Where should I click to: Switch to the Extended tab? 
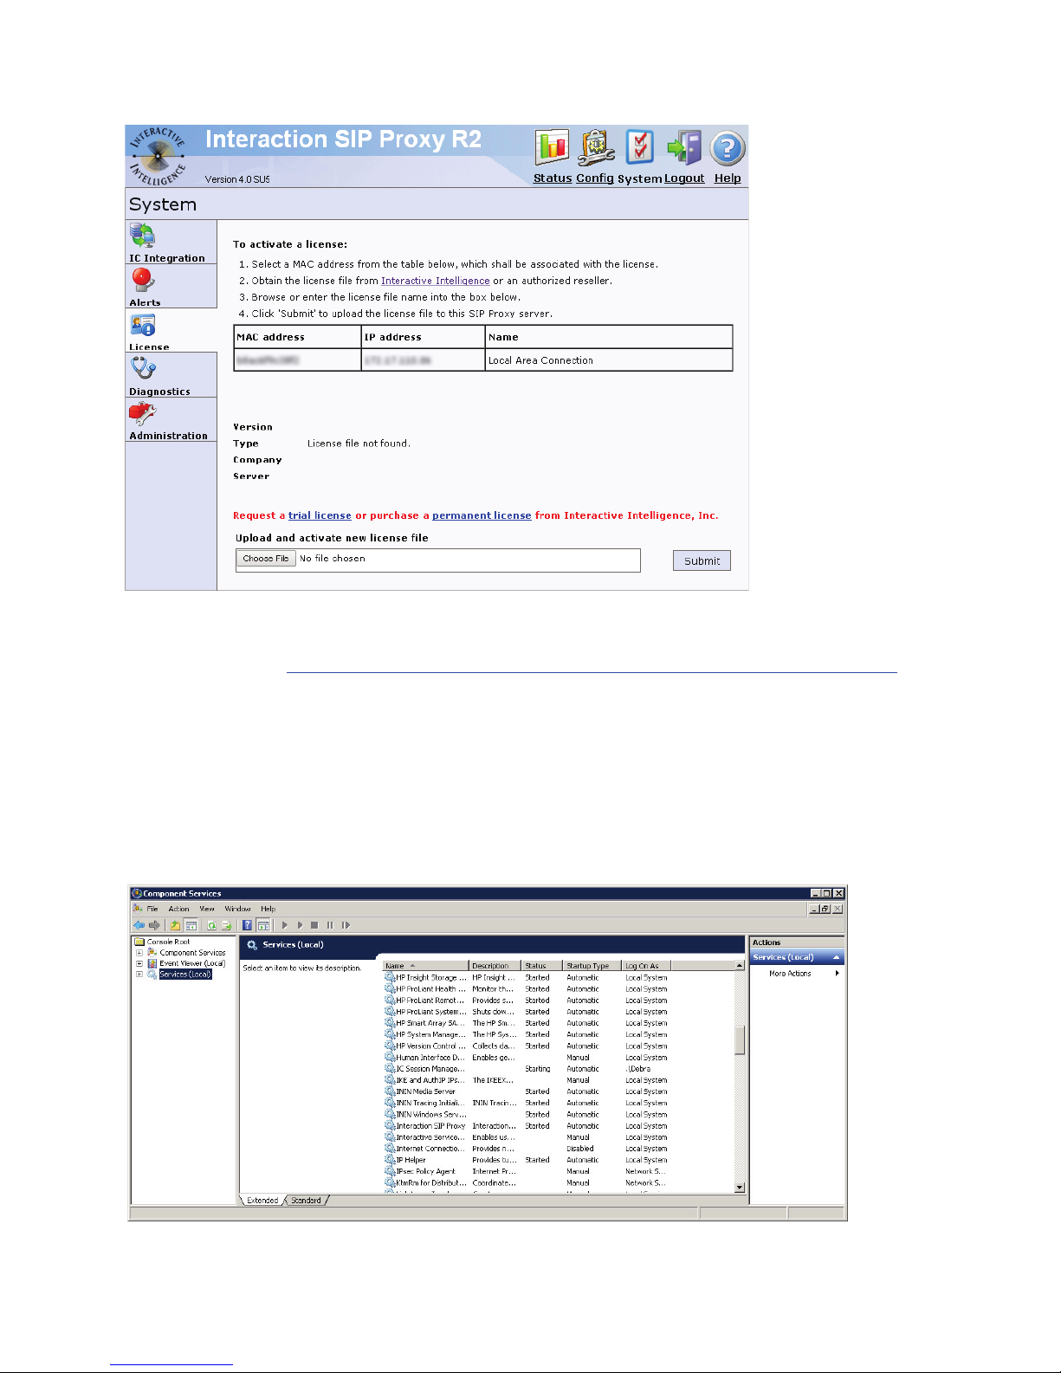point(262,1201)
